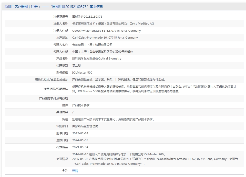
Task: Click the 变更情况 label
Action: [62, 159]
